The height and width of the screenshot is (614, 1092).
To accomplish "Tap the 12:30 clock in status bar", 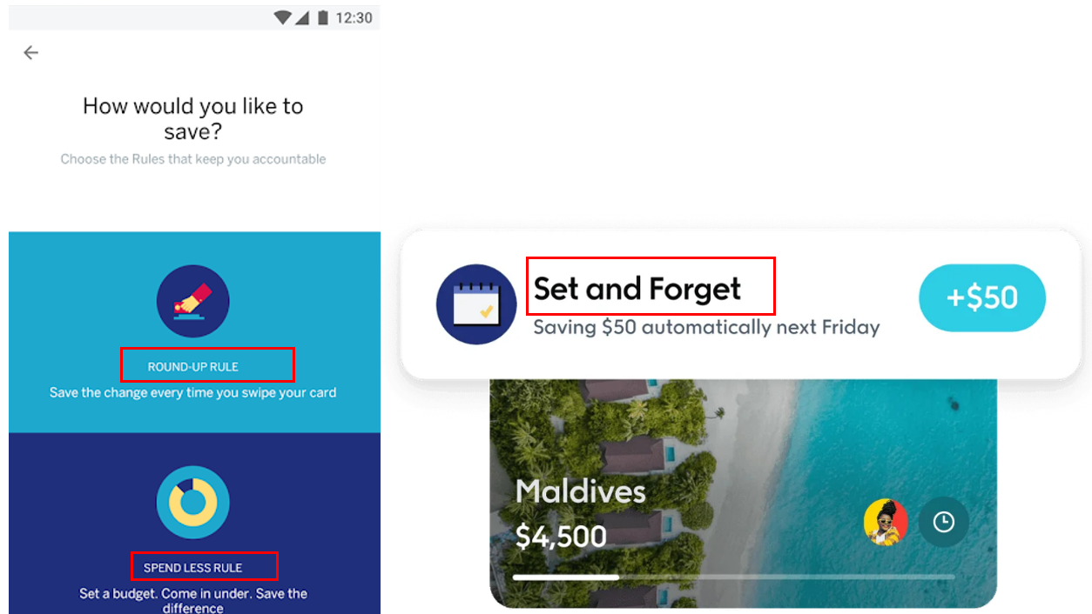I will [x=354, y=17].
